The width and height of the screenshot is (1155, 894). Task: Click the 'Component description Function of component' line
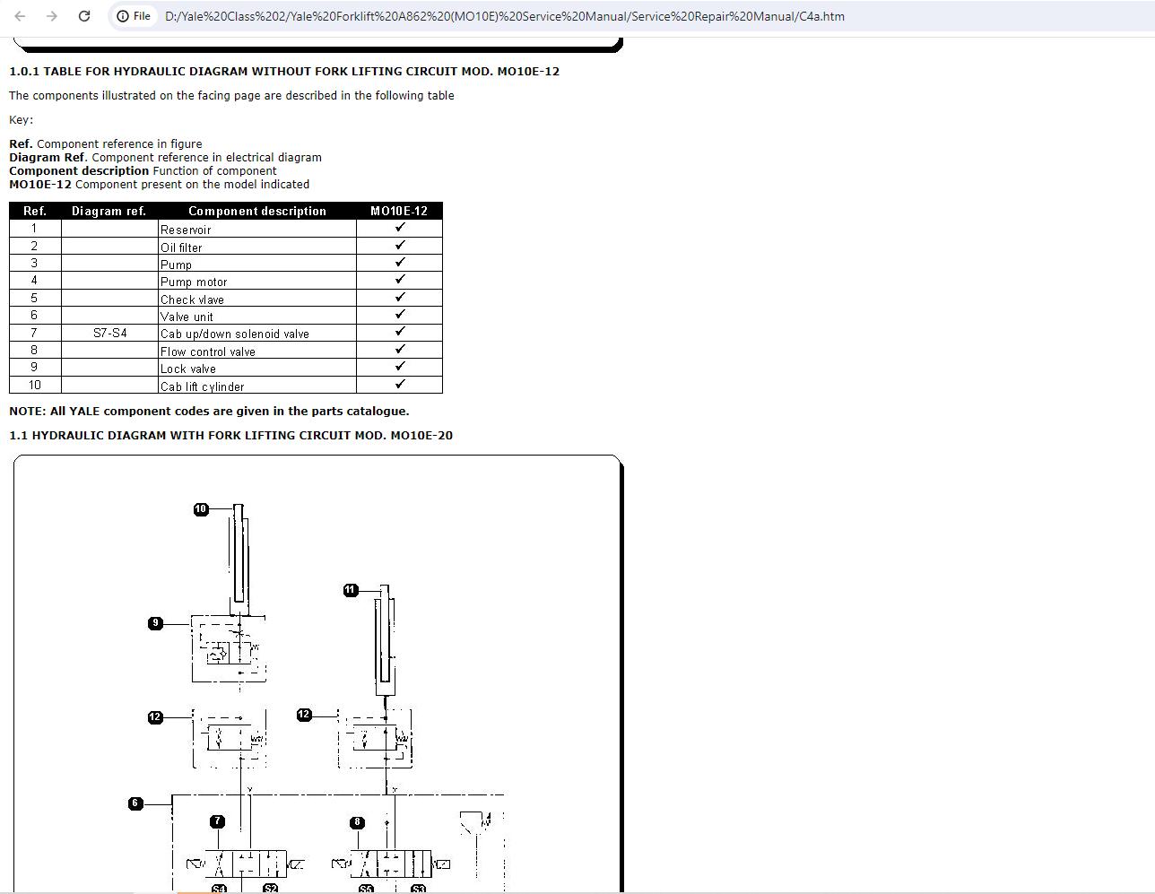pos(143,170)
